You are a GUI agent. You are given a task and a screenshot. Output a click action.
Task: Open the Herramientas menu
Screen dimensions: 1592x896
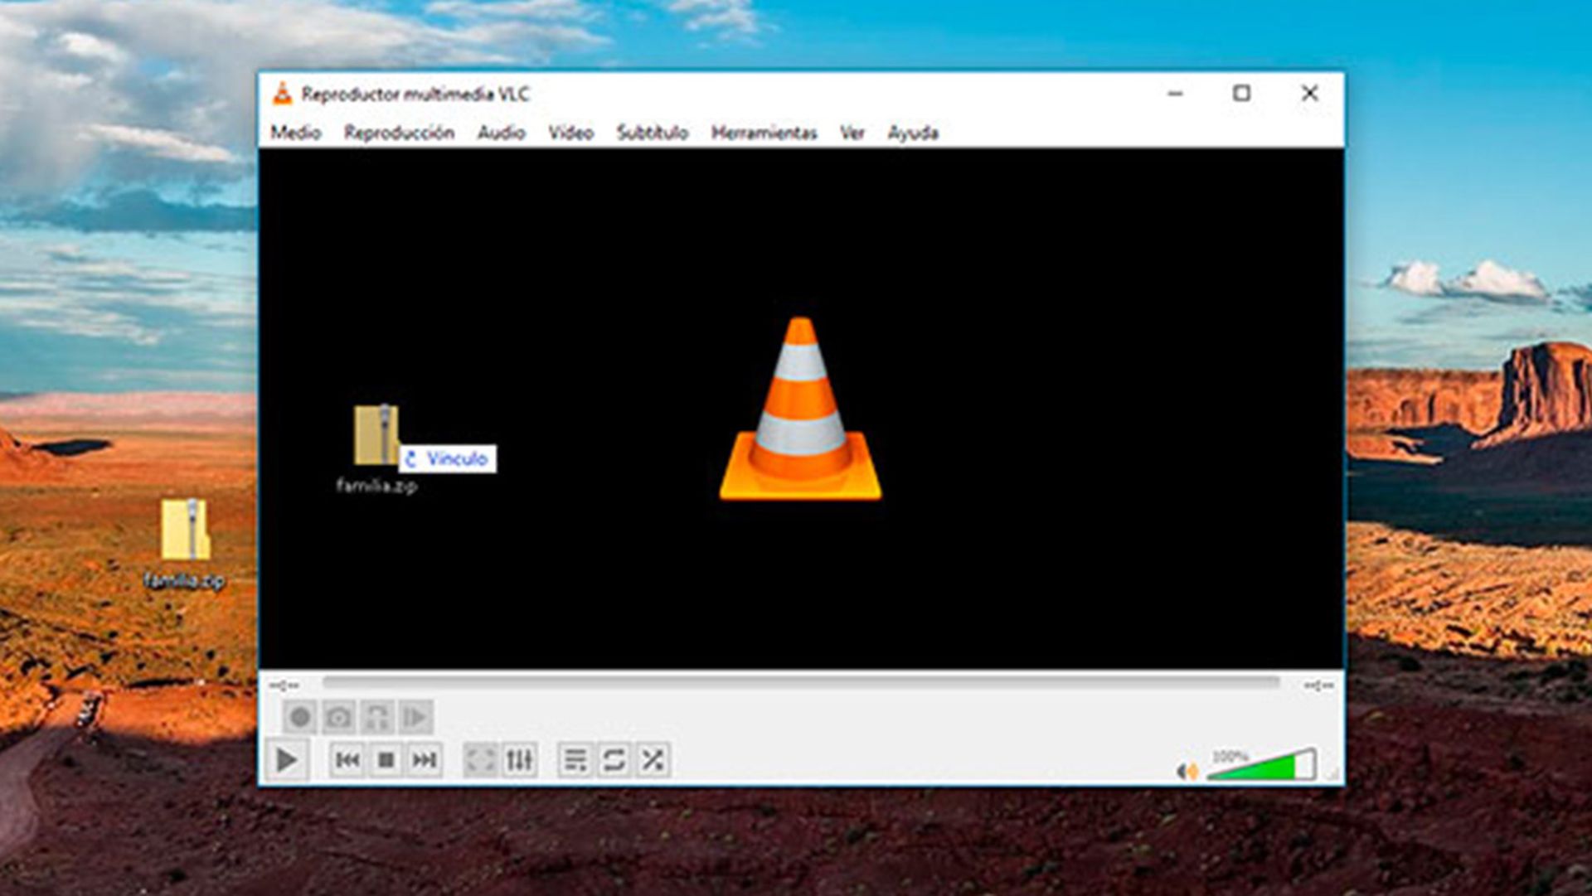tap(764, 133)
